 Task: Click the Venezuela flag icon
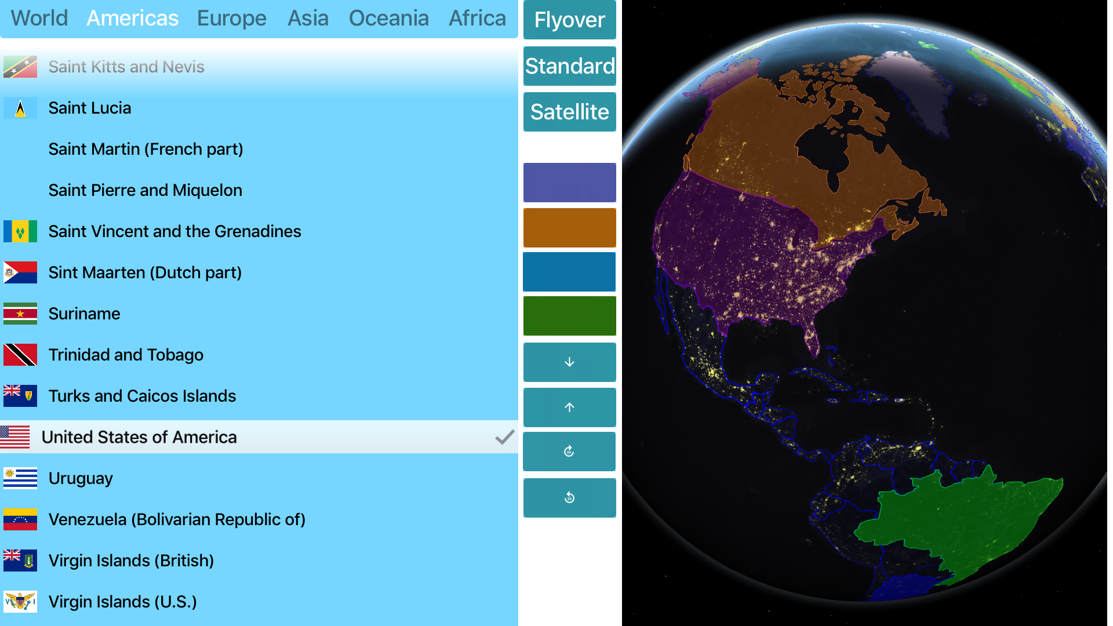(x=20, y=519)
